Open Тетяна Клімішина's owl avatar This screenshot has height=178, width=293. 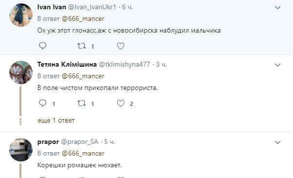click(21, 72)
